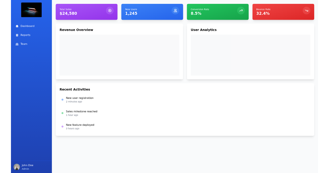The width and height of the screenshot is (329, 173).
Task: Navigate to the Team page
Action: [x=24, y=44]
